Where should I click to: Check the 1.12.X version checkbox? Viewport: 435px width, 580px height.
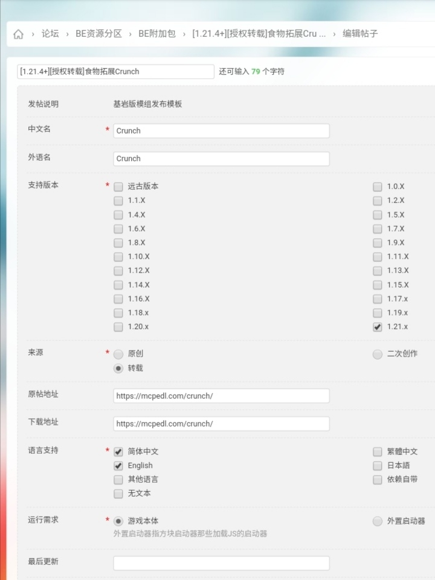(118, 271)
